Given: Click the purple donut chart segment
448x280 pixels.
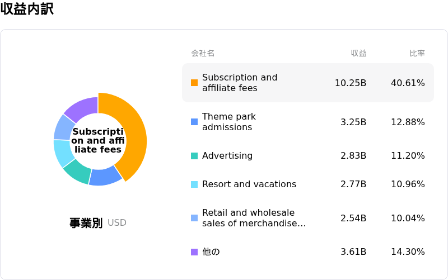Looking at the screenshot, I should point(83,109).
